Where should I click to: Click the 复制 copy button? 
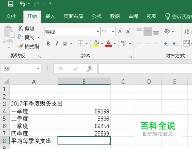pyautogui.click(x=26, y=37)
